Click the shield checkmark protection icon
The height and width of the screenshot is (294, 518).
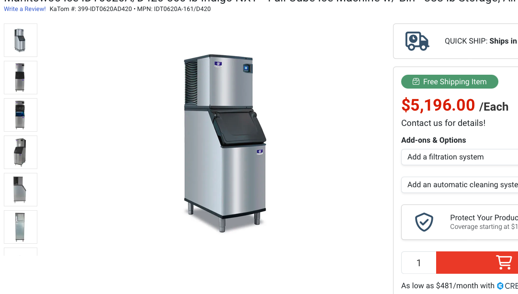[x=424, y=222]
